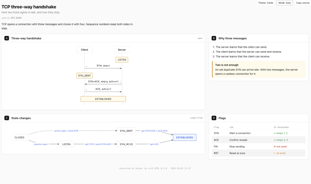This screenshot has width=311, height=184.
Task: Click the red X in the FIN row
Action: [x=275, y=147]
